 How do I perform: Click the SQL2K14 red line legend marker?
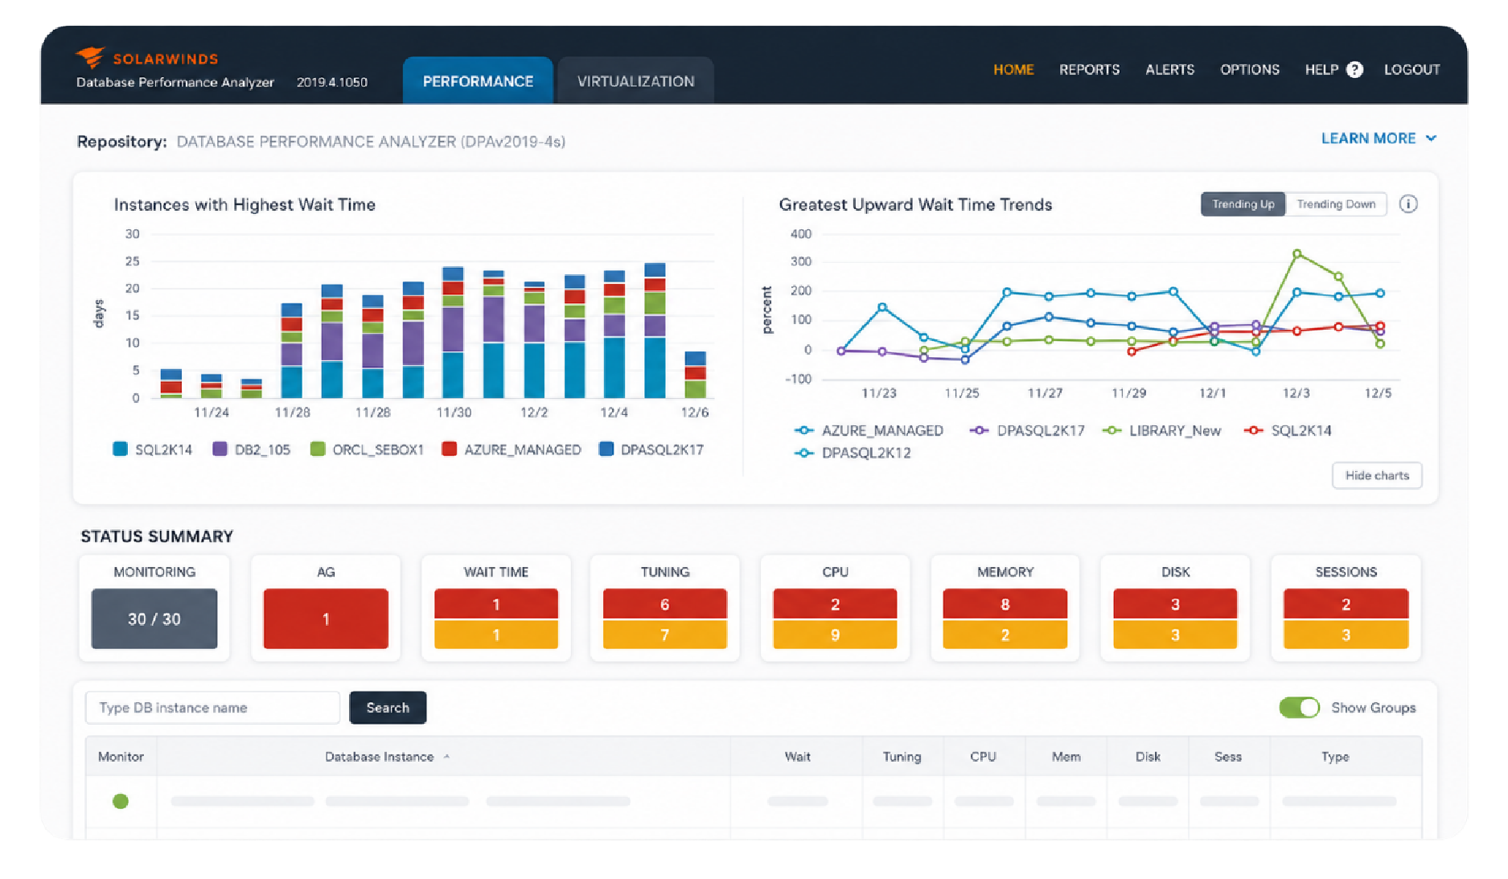pyautogui.click(x=1253, y=431)
